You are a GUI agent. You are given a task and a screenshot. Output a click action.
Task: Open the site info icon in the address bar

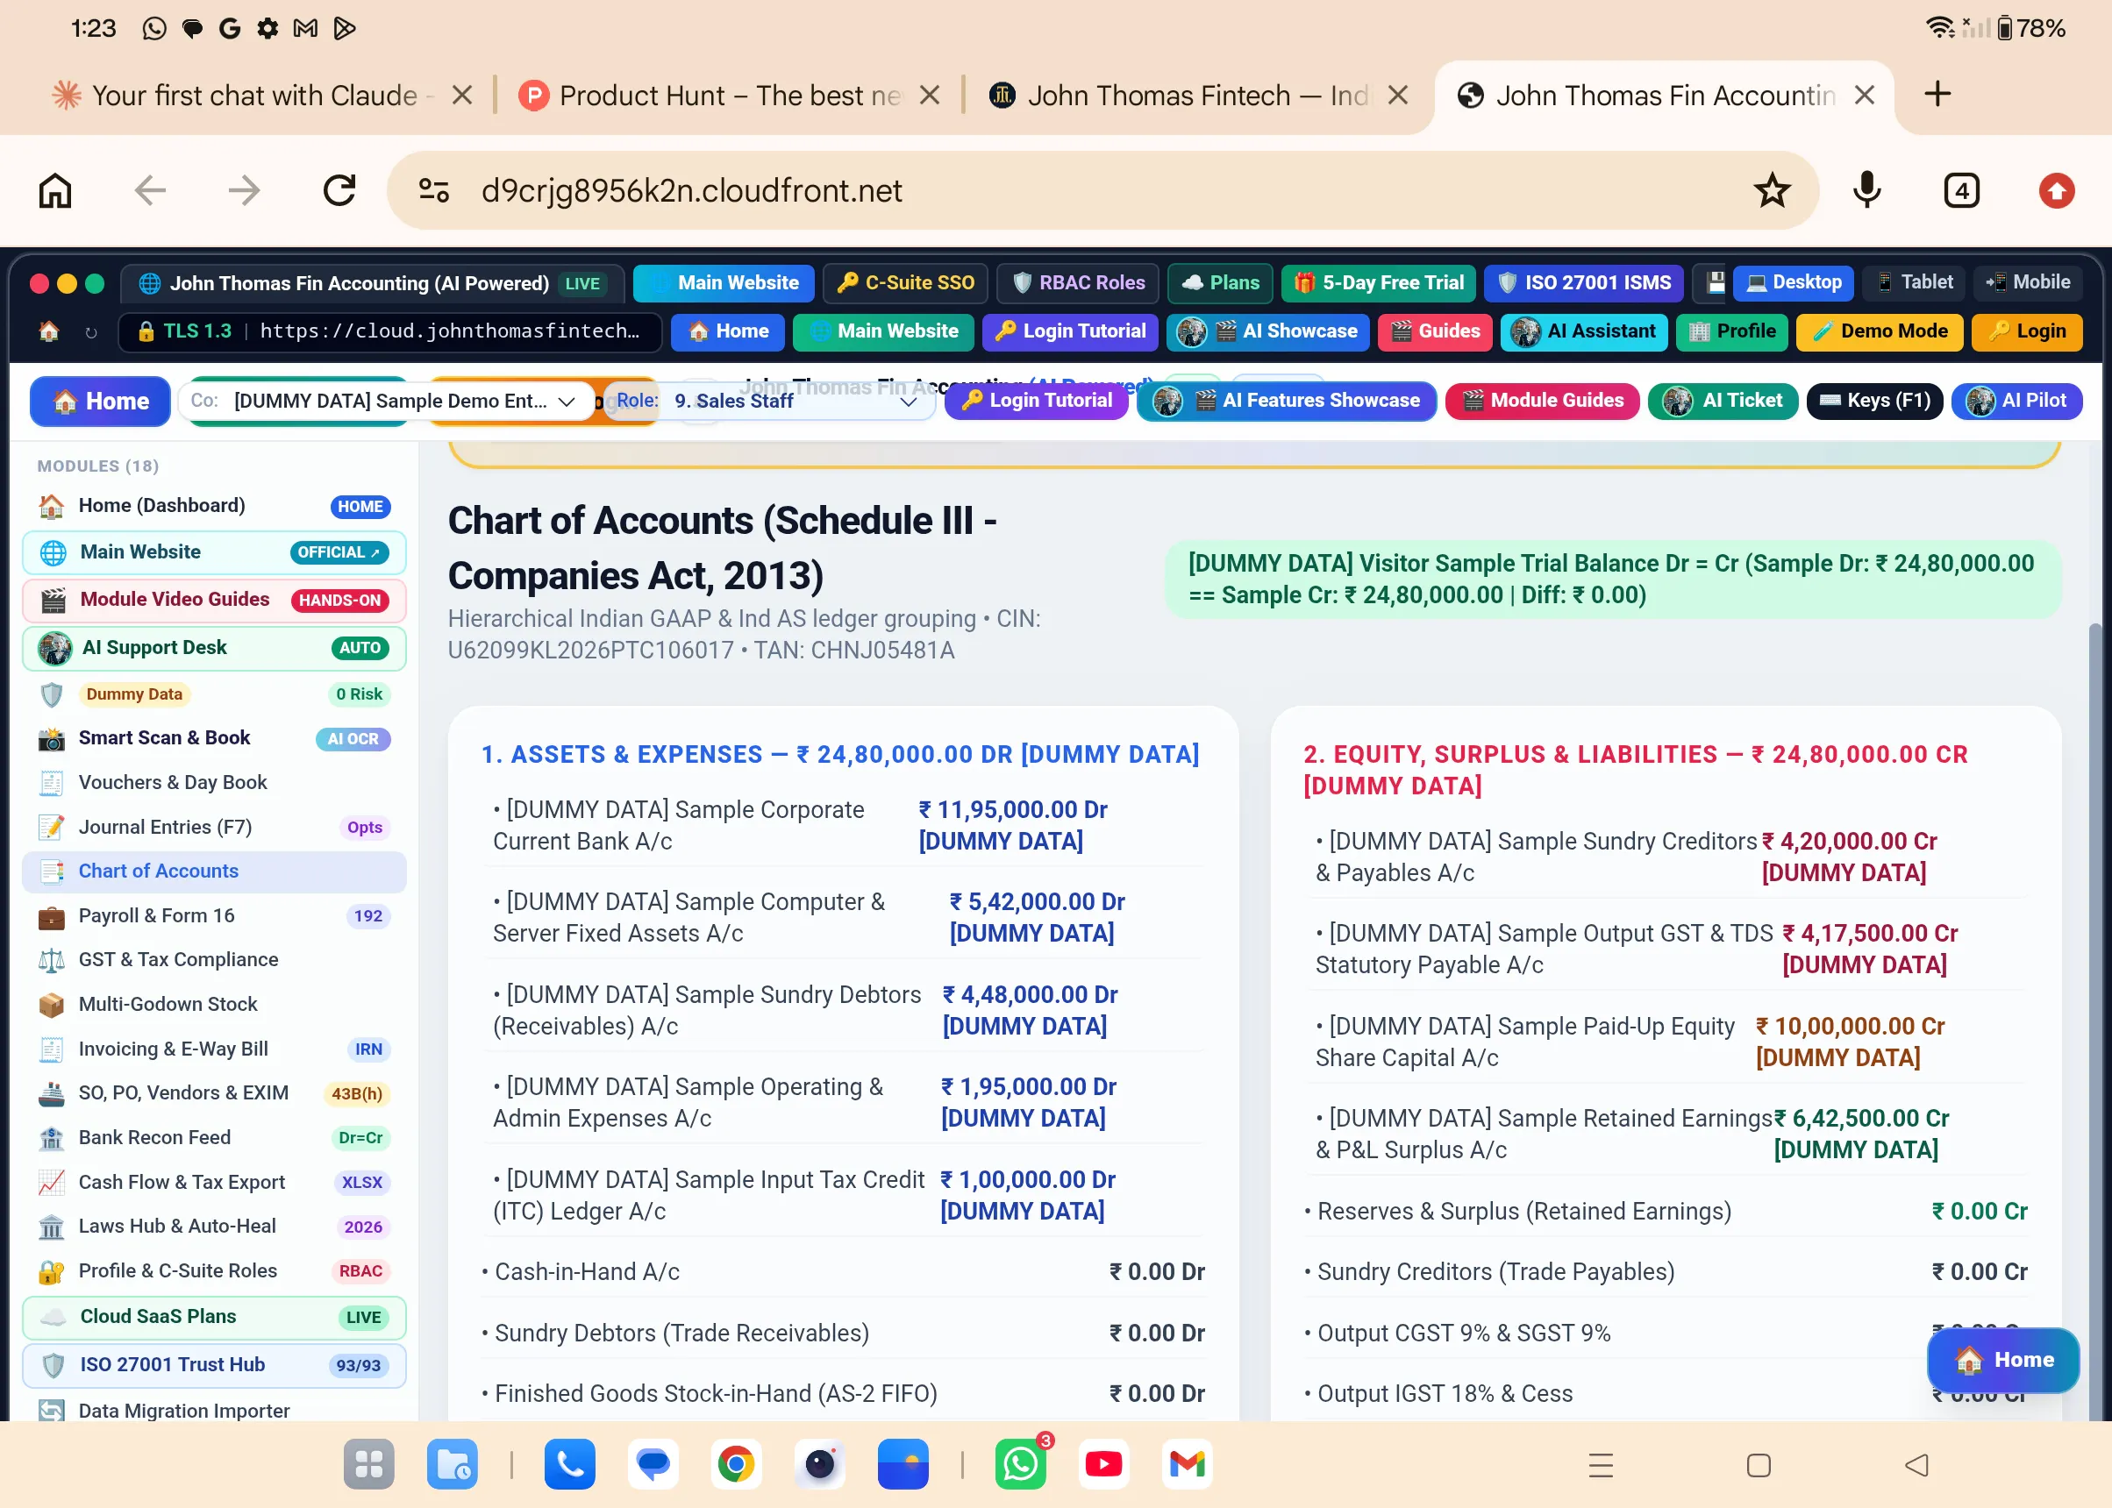coord(434,190)
